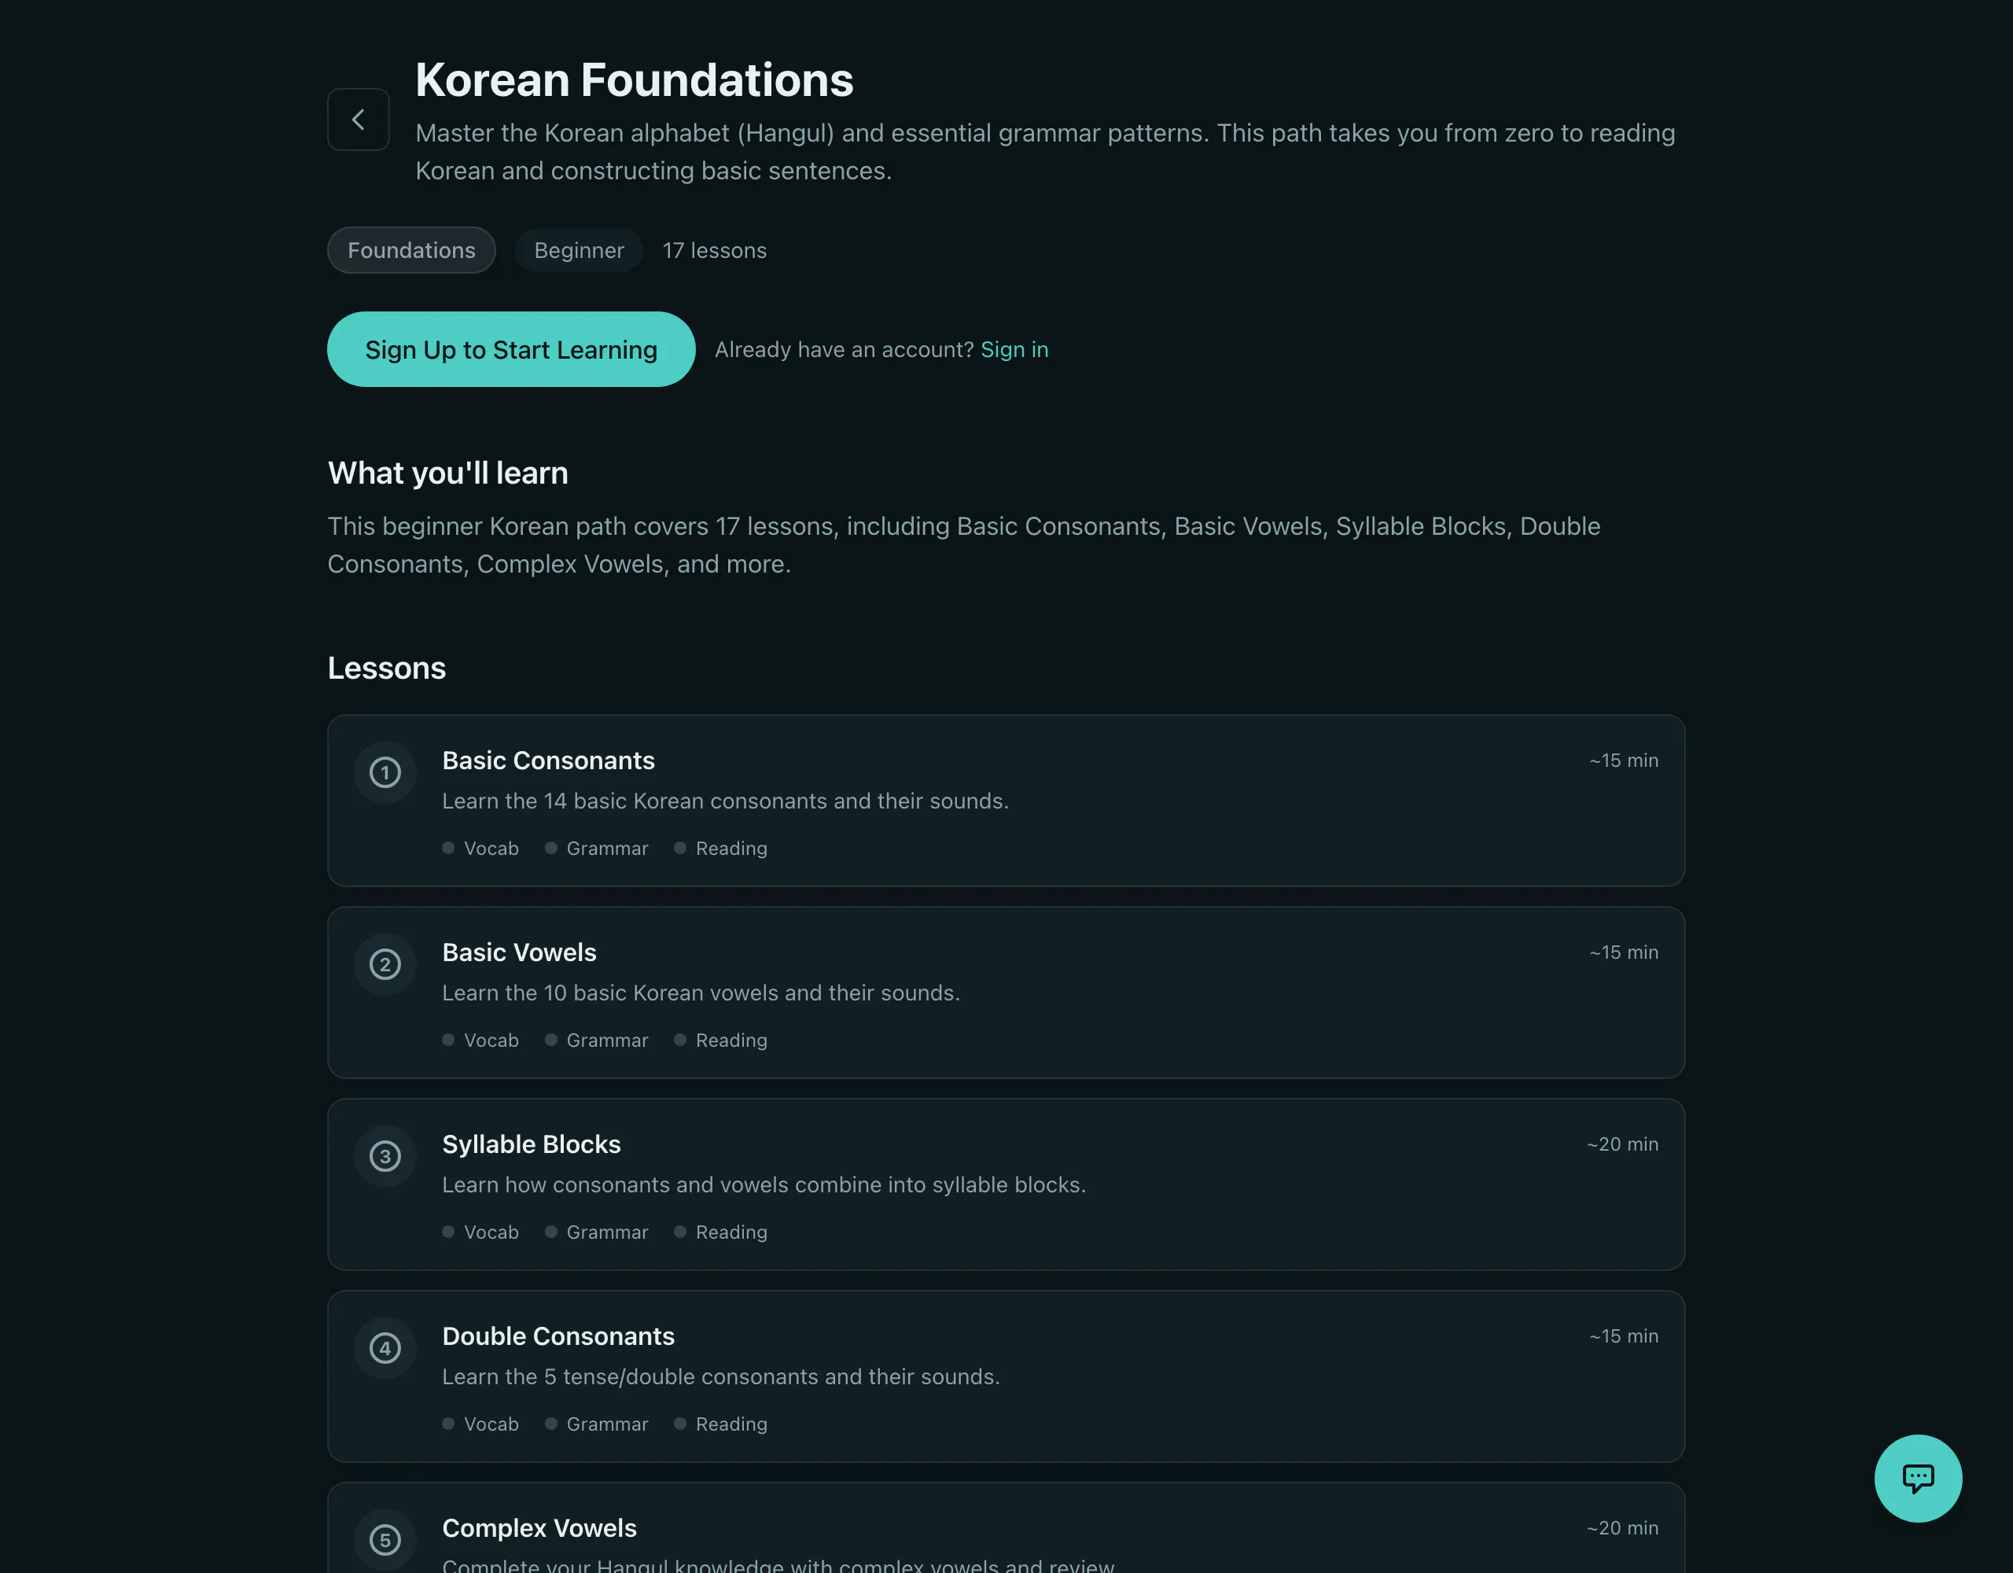Open the Basic Vowels lesson card
Screen dimensions: 2013x1573
(1006, 992)
